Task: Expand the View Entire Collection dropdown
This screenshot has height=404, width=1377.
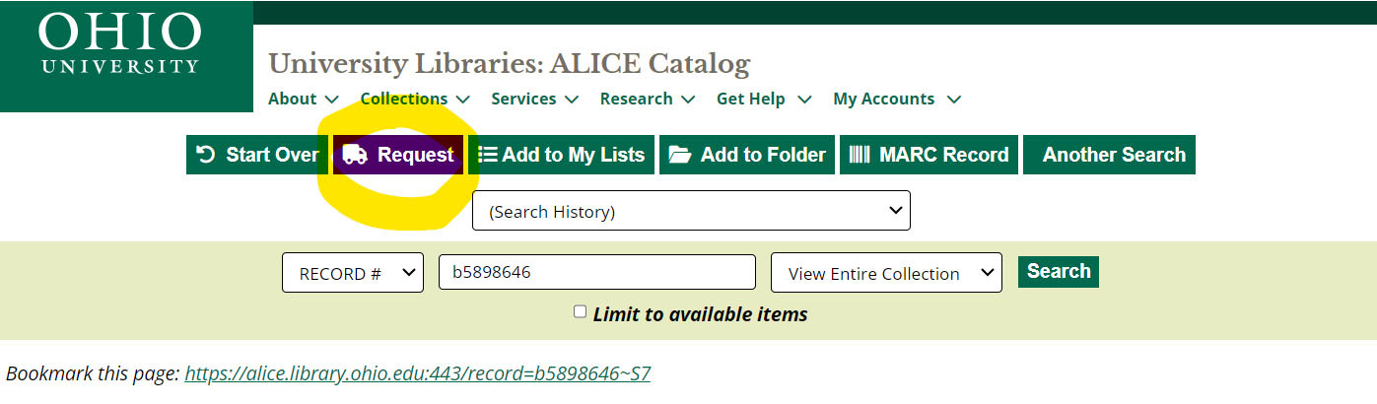Action: [x=886, y=273]
